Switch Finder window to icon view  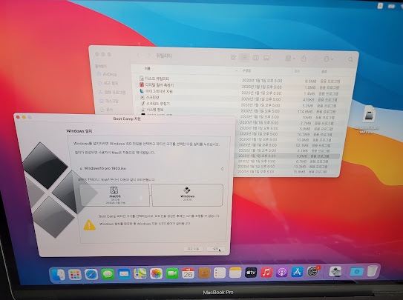point(233,57)
